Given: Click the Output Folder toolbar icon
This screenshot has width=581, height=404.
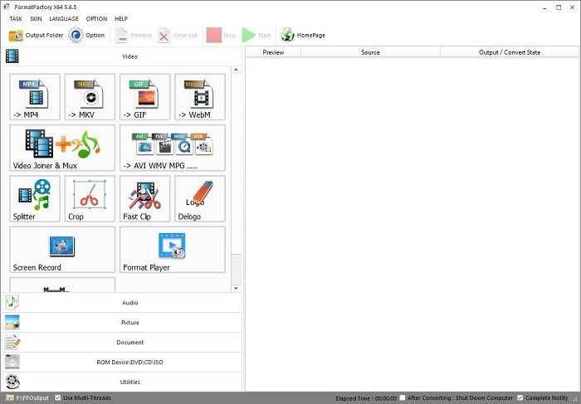Looking at the screenshot, I should tap(16, 36).
